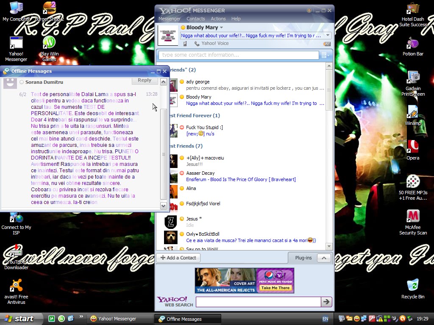The width and height of the screenshot is (434, 325).
Task: Click the Add a Contact button
Action: click(x=178, y=258)
